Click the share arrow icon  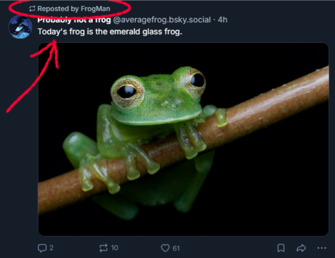(301, 248)
